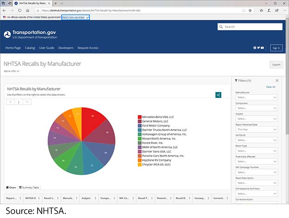Click the Facebook icon in header
This screenshot has height=218, width=289.
[x=255, y=48]
